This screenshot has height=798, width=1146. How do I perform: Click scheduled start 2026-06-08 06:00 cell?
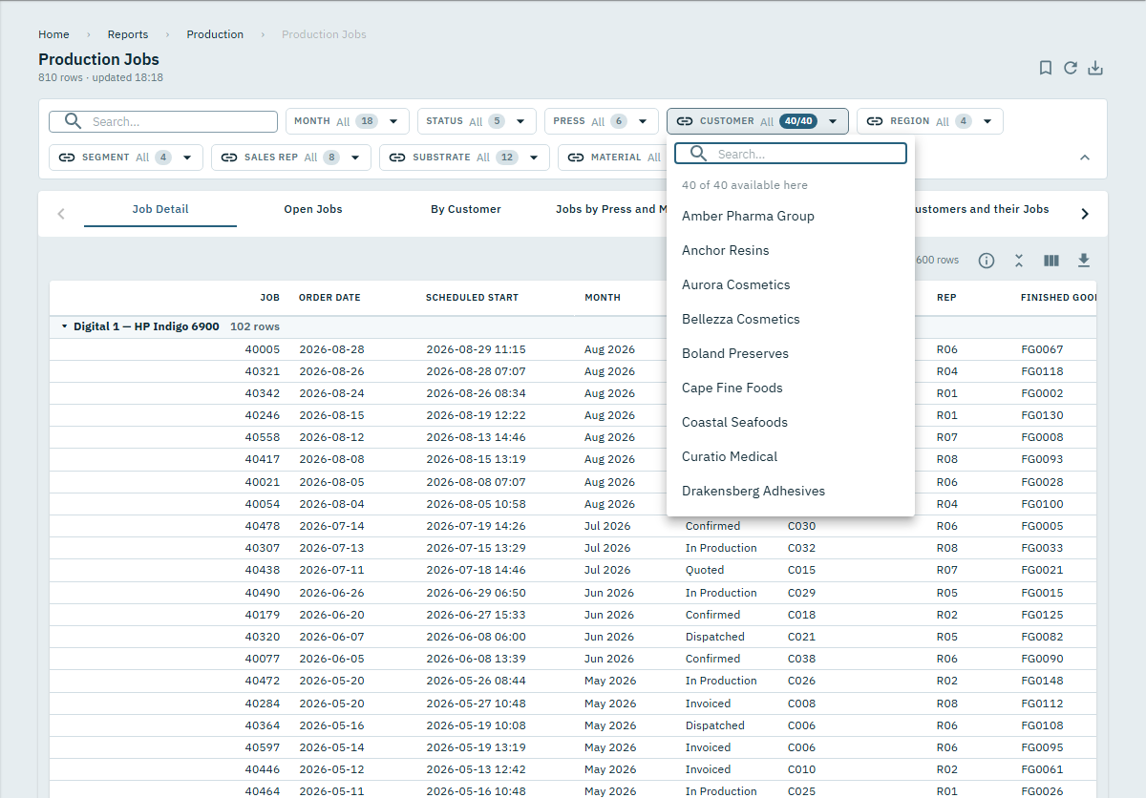[x=476, y=637]
